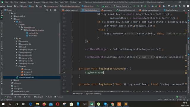Viewport: 190px width, 107px height.
Task: Toggle the code fold at line 89
Action: (72, 22)
